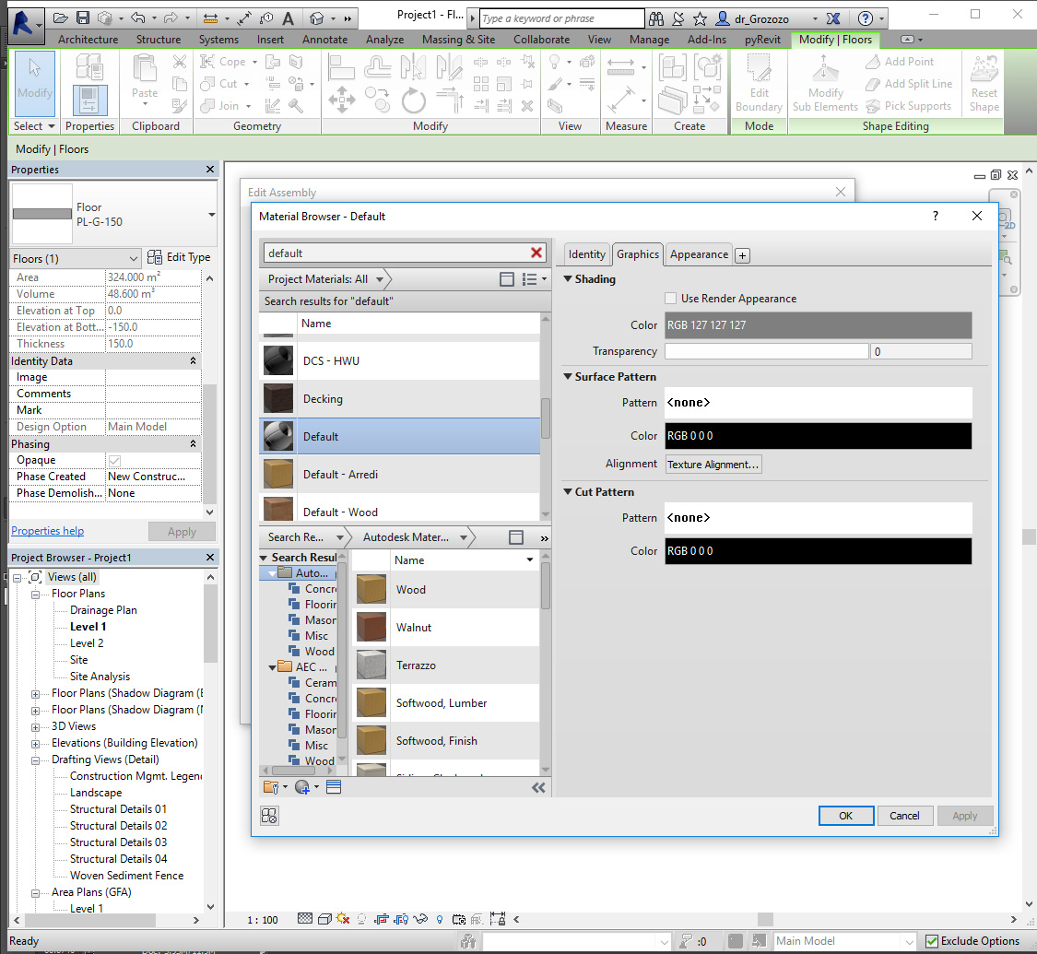Collapse the library panel with double chevron
This screenshot has width=1037, height=954.
pyautogui.click(x=539, y=787)
